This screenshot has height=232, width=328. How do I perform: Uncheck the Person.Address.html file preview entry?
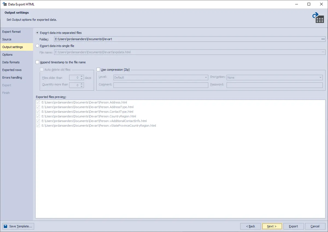pos(38,102)
